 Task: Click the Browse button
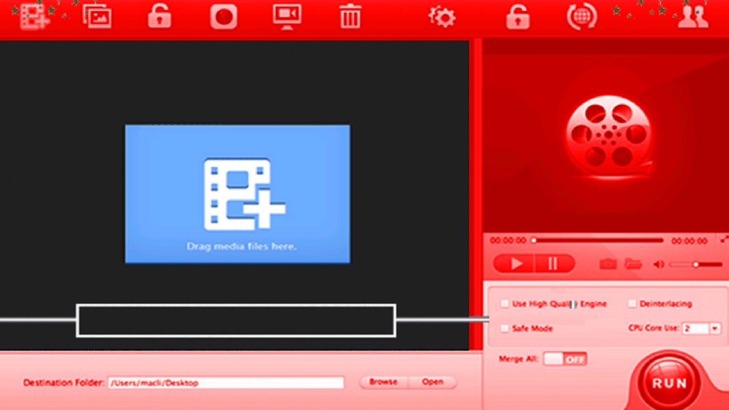[383, 382]
